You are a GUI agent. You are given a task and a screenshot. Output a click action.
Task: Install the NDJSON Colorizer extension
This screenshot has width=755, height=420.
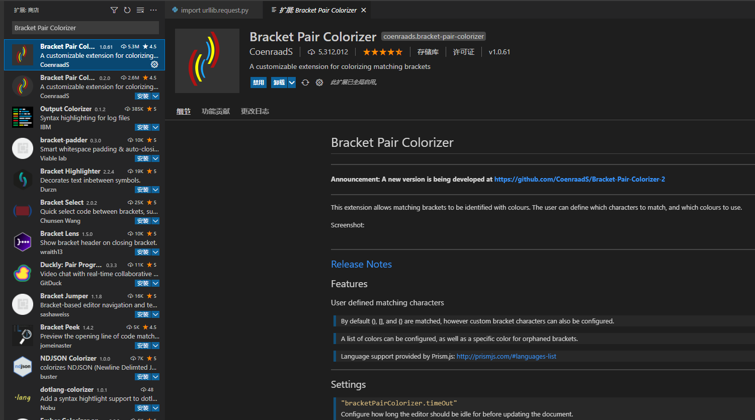pos(143,377)
